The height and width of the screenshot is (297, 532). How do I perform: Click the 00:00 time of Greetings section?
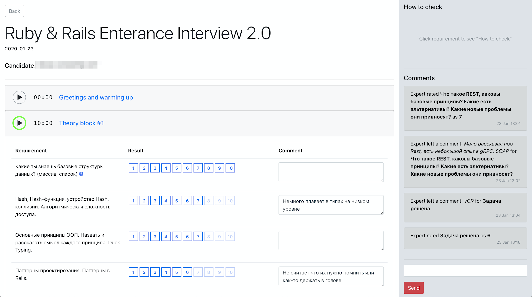[x=43, y=97]
